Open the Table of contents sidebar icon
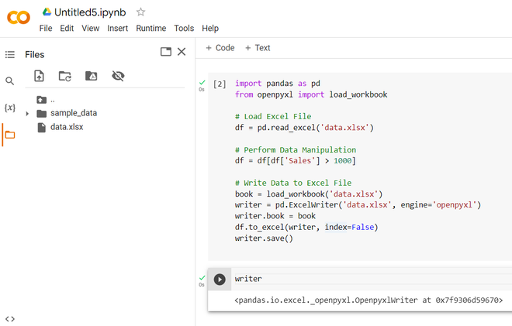Image resolution: width=512 pixels, height=326 pixels. pyautogui.click(x=10, y=55)
